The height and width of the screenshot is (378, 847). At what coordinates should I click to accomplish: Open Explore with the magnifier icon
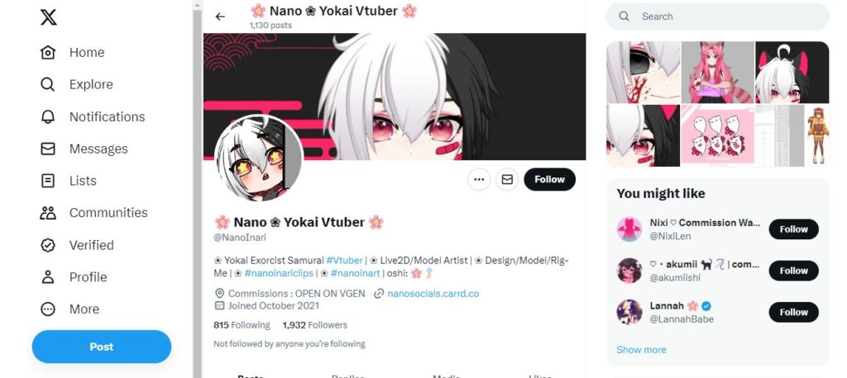(48, 84)
